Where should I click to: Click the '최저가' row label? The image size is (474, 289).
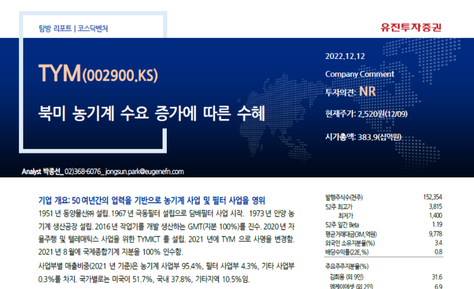pyautogui.click(x=345, y=216)
